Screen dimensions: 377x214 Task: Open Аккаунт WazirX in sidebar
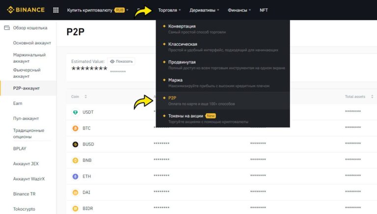click(29, 179)
